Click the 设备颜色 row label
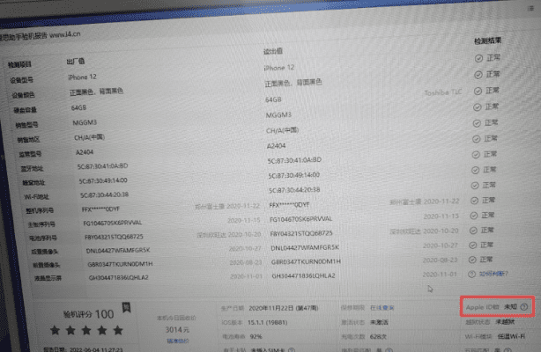 click(x=23, y=96)
